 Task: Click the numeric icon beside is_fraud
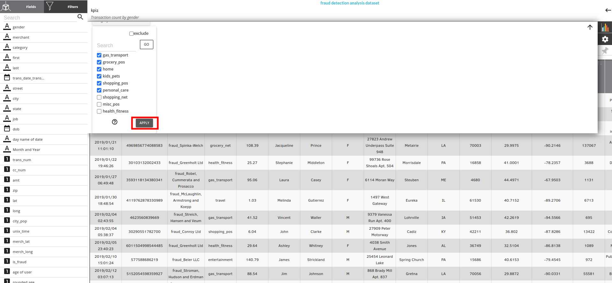pyautogui.click(x=7, y=261)
